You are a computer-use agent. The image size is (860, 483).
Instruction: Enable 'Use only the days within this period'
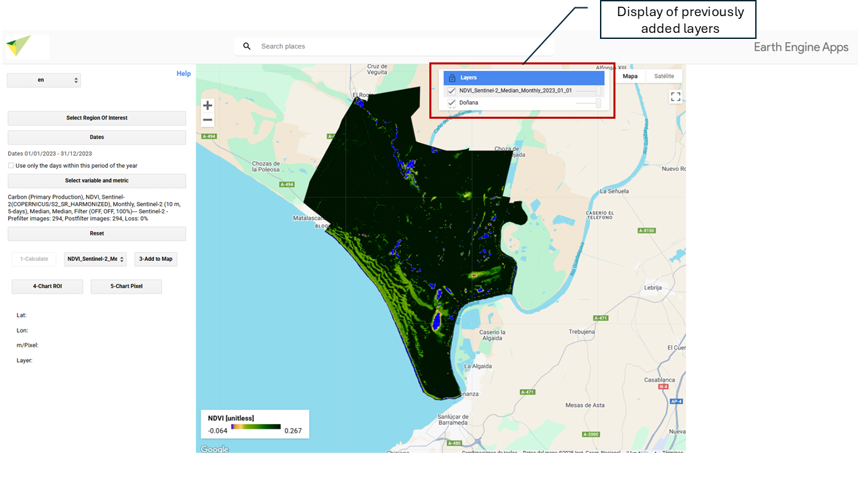(11, 166)
